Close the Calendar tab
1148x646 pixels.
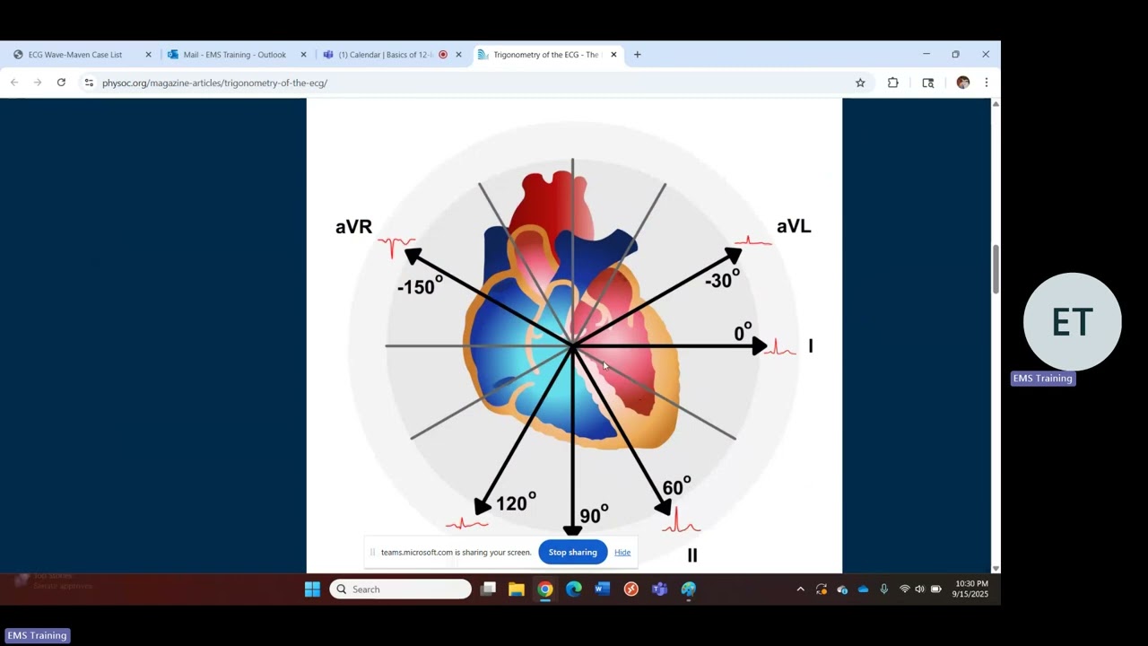point(458,55)
